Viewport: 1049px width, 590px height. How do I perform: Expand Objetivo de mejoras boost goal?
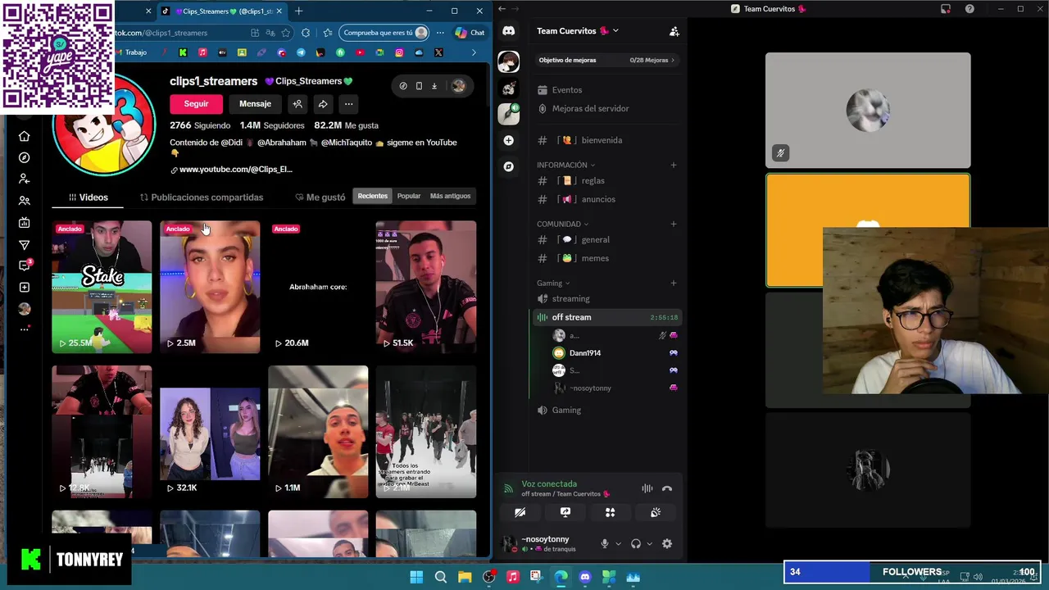[606, 60]
